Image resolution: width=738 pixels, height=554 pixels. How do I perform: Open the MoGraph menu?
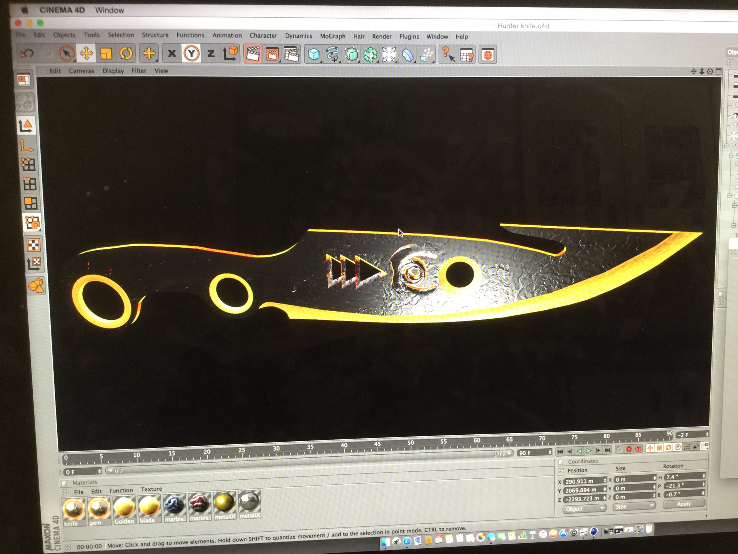point(332,36)
